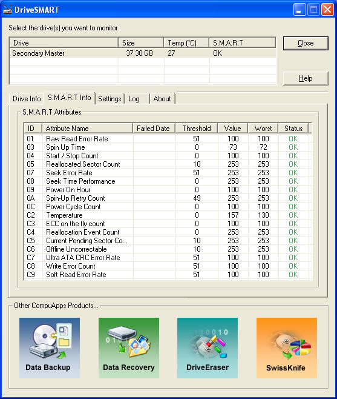Click the Threshold 49 for Spin-Up Retry Count
The image size is (337, 399).
(x=197, y=198)
